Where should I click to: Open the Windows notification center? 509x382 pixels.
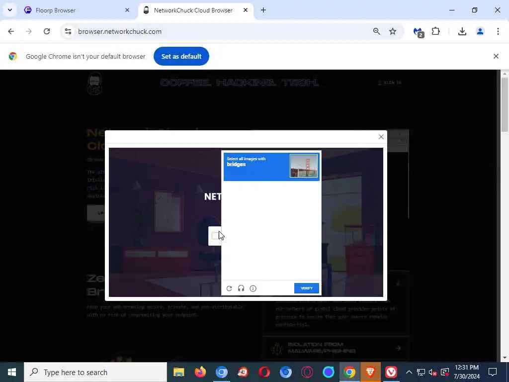click(x=493, y=372)
